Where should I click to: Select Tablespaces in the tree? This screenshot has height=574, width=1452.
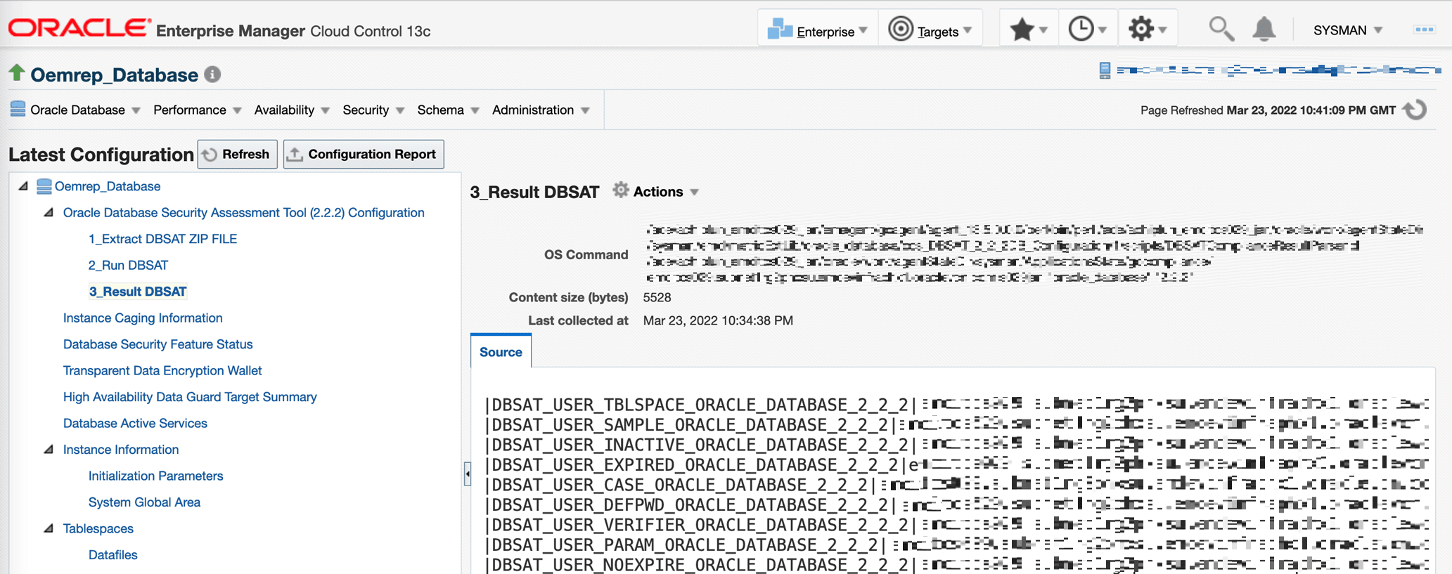pyautogui.click(x=98, y=529)
